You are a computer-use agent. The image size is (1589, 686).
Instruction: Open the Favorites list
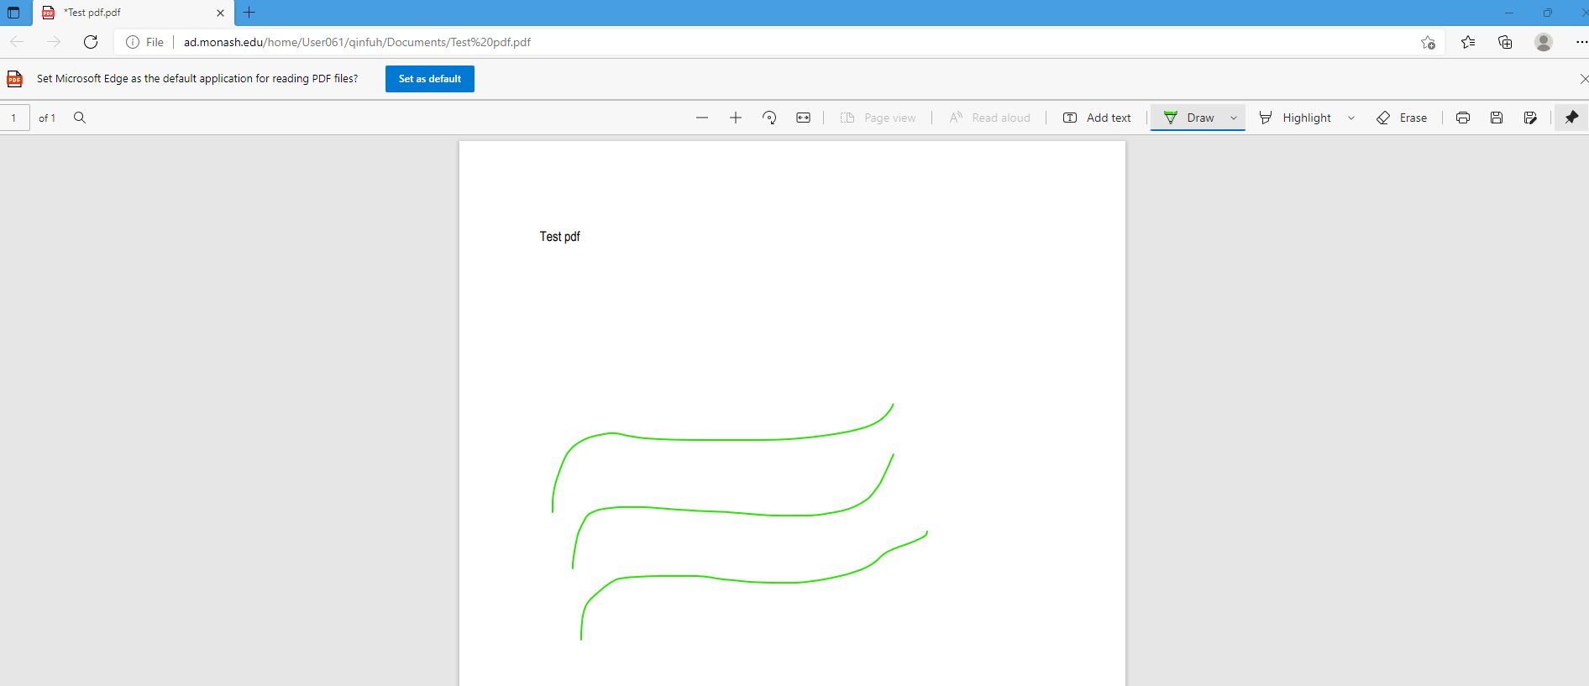click(x=1468, y=42)
